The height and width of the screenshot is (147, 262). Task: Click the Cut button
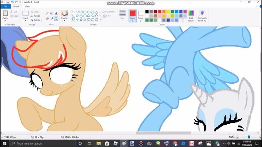[x=14, y=12]
